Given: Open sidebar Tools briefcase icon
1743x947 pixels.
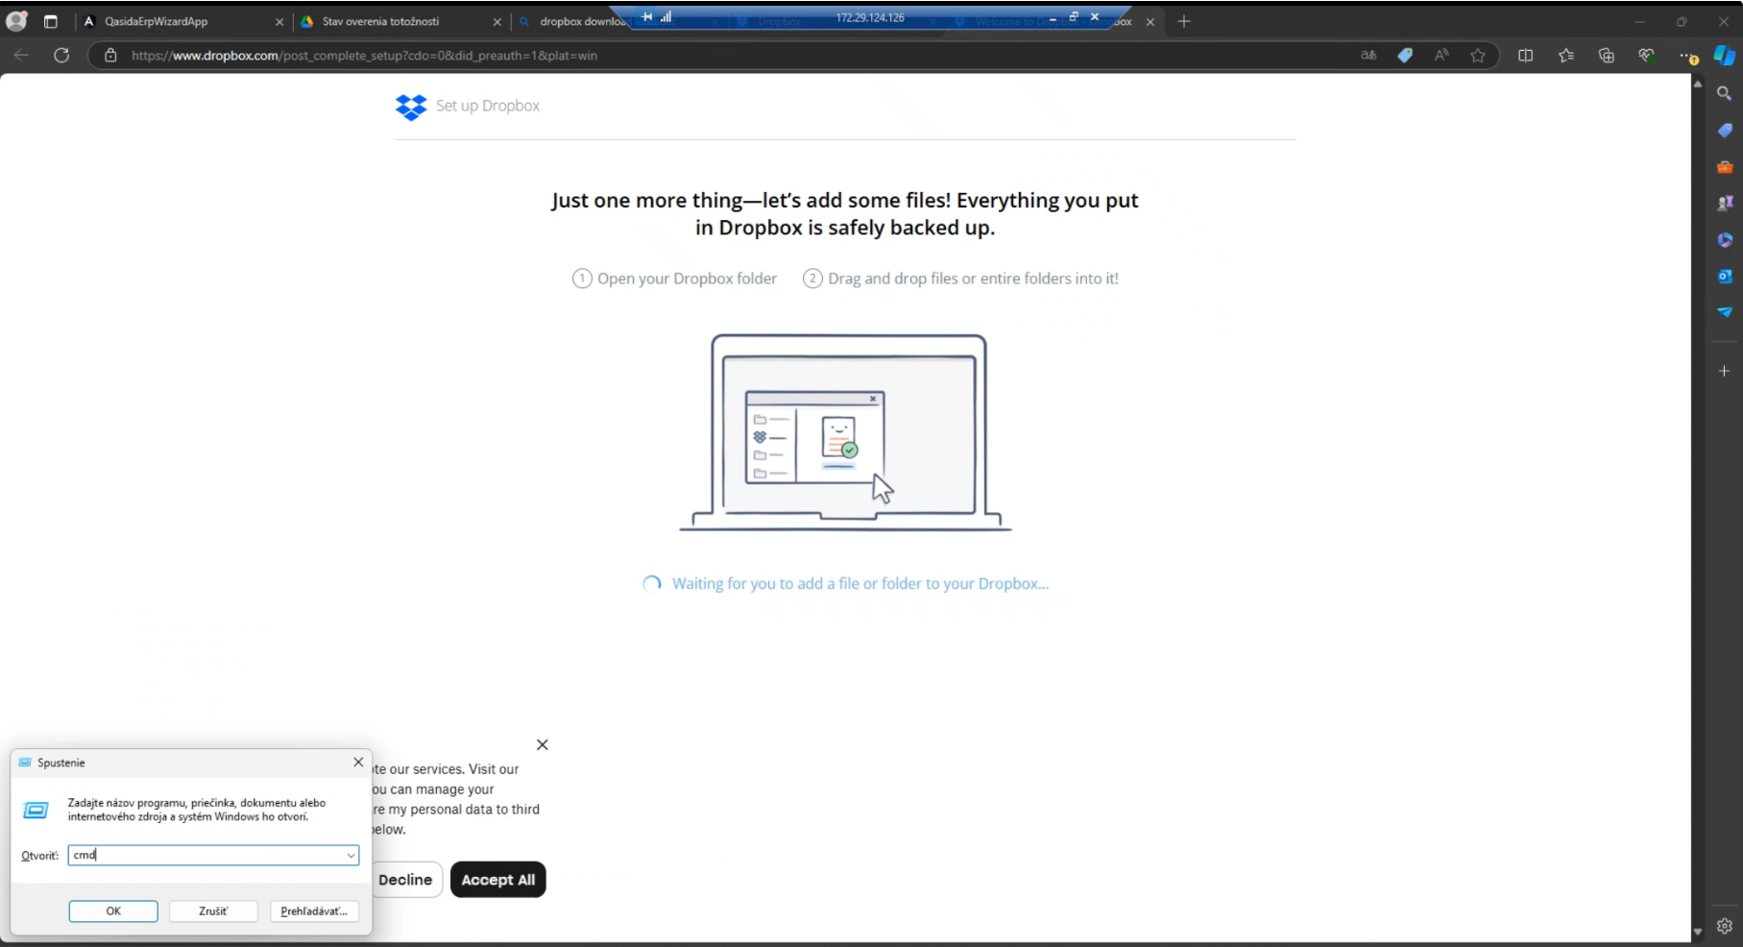Looking at the screenshot, I should point(1725,166).
